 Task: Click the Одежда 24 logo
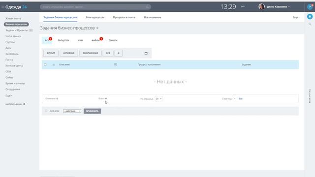click(16, 7)
